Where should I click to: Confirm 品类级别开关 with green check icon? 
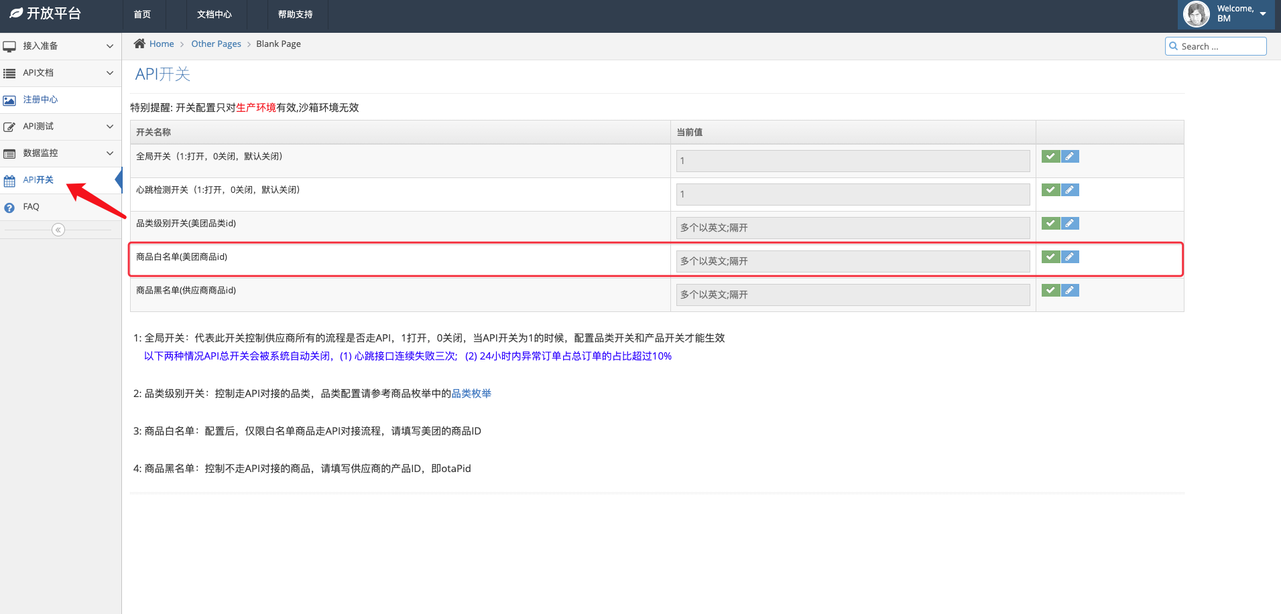point(1050,224)
